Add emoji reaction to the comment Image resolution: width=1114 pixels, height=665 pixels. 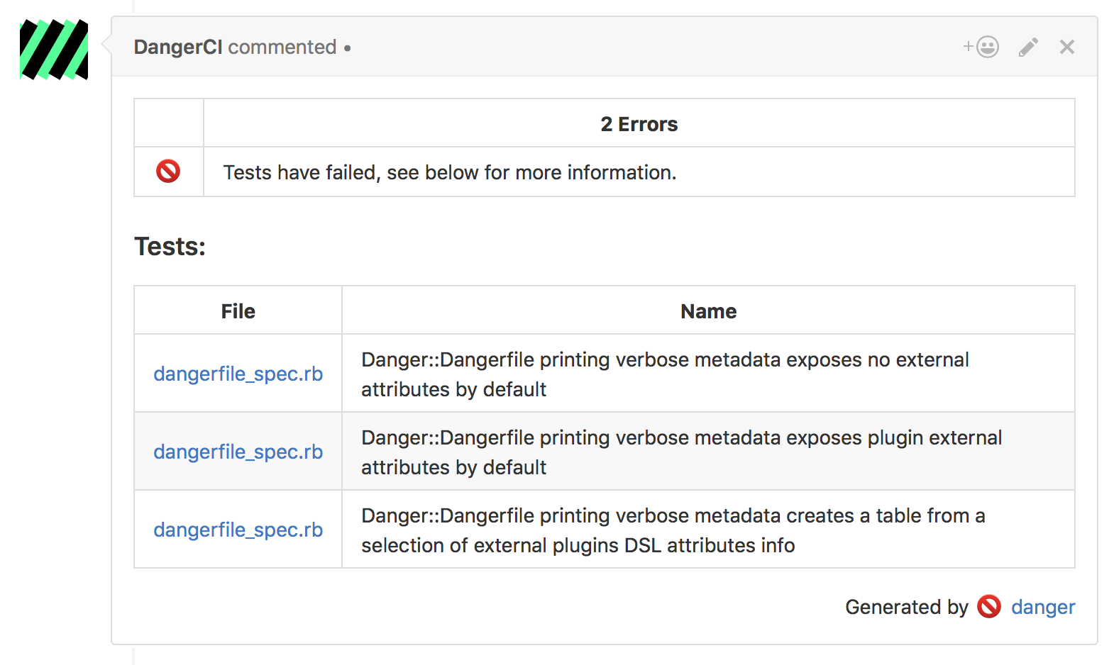click(981, 47)
